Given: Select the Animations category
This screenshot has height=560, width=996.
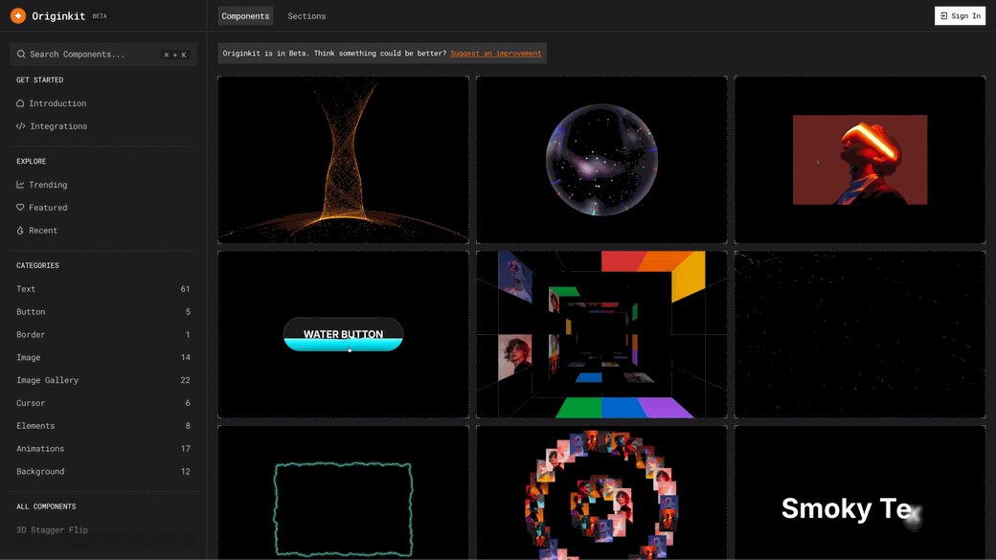Looking at the screenshot, I should [102, 448].
